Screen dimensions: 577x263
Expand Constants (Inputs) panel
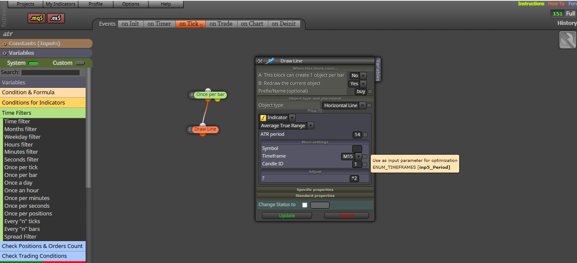point(46,44)
